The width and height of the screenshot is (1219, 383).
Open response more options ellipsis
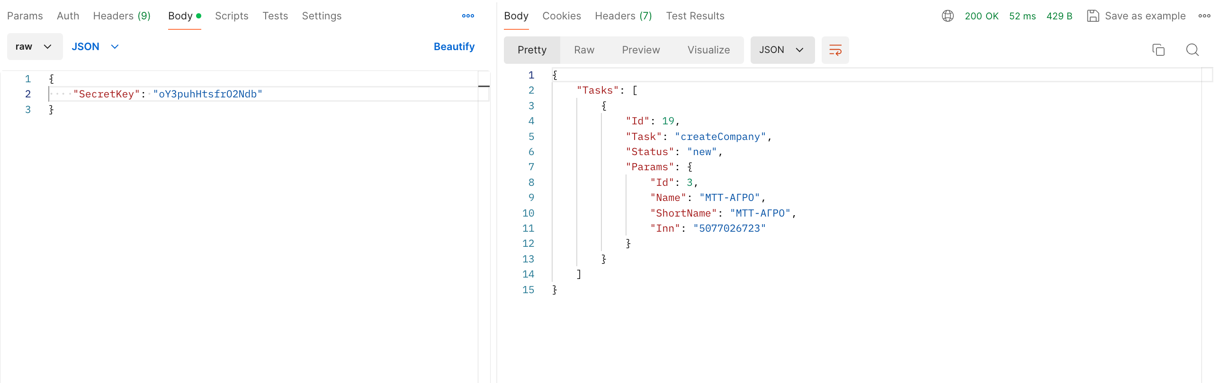(1204, 16)
